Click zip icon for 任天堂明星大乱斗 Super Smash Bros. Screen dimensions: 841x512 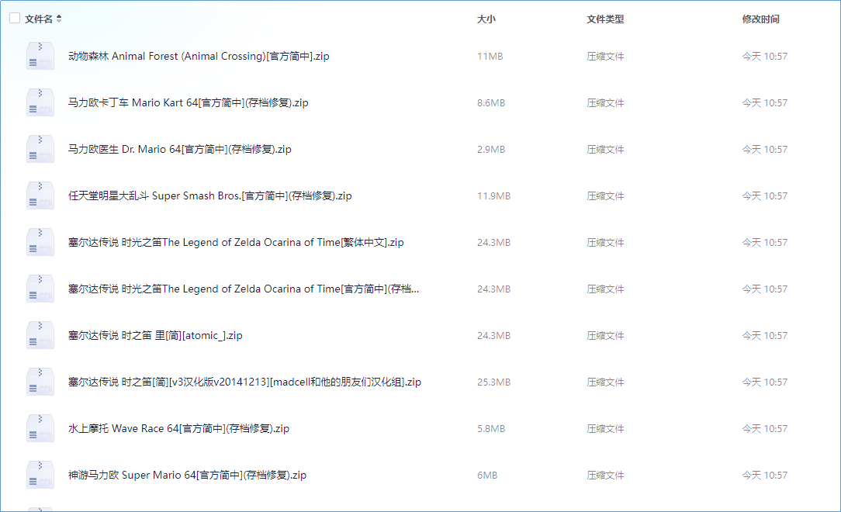click(40, 195)
